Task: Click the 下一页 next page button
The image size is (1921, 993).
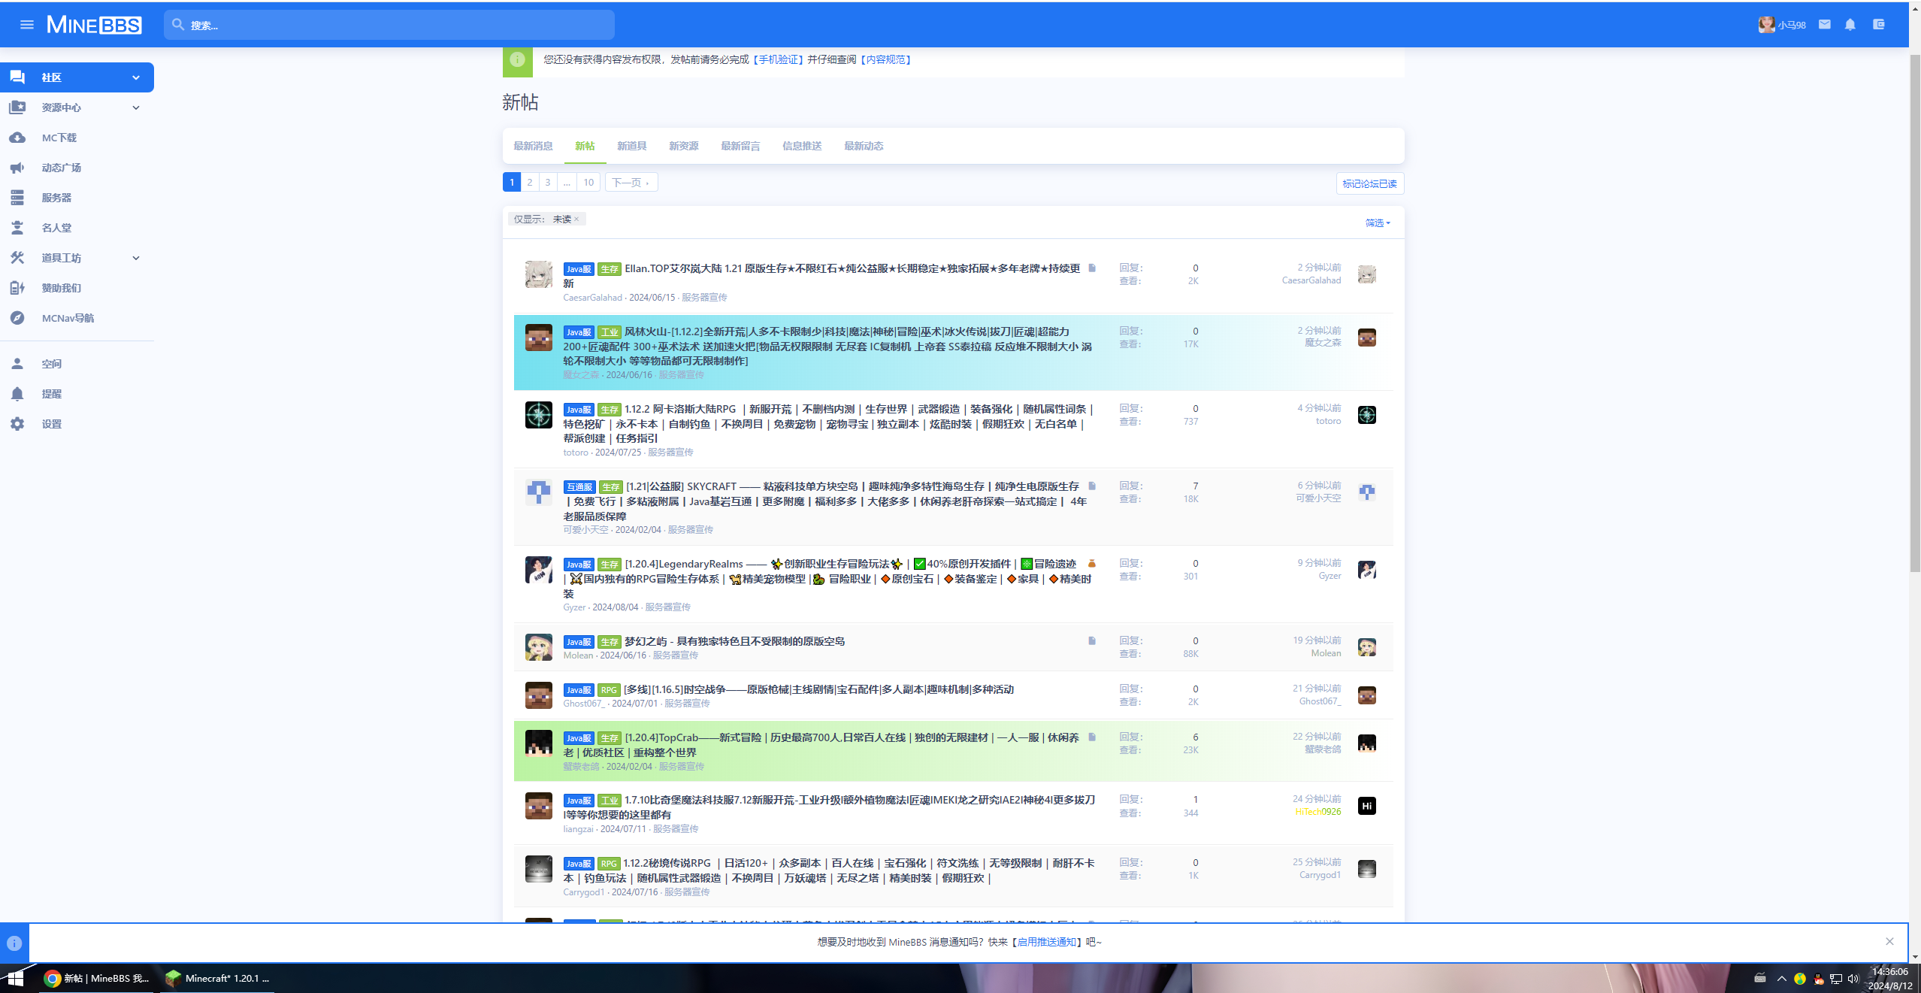Action: point(631,182)
